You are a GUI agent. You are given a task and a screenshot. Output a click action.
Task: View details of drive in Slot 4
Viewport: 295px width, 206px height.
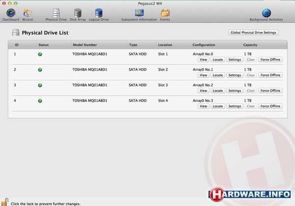(x=203, y=106)
